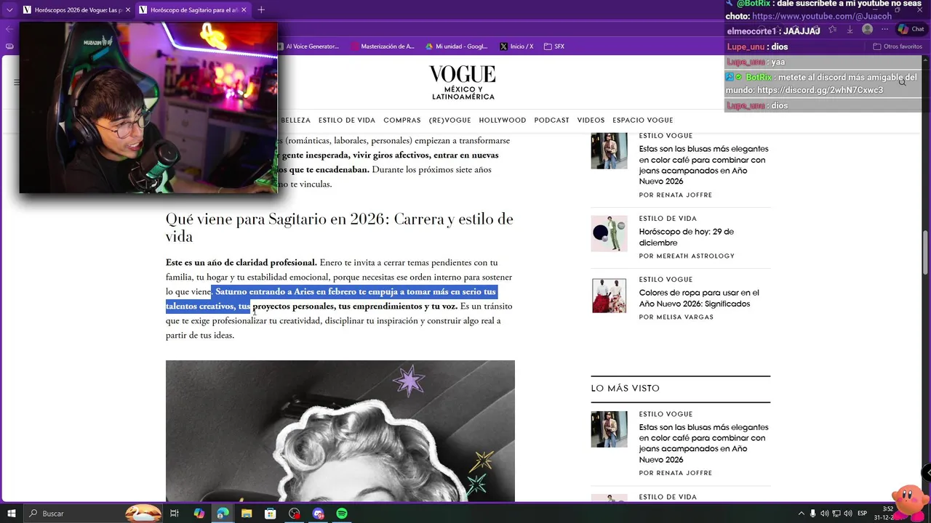Click the taskbar Buscar search box
Viewport: 931px width, 523px height.
(x=92, y=514)
